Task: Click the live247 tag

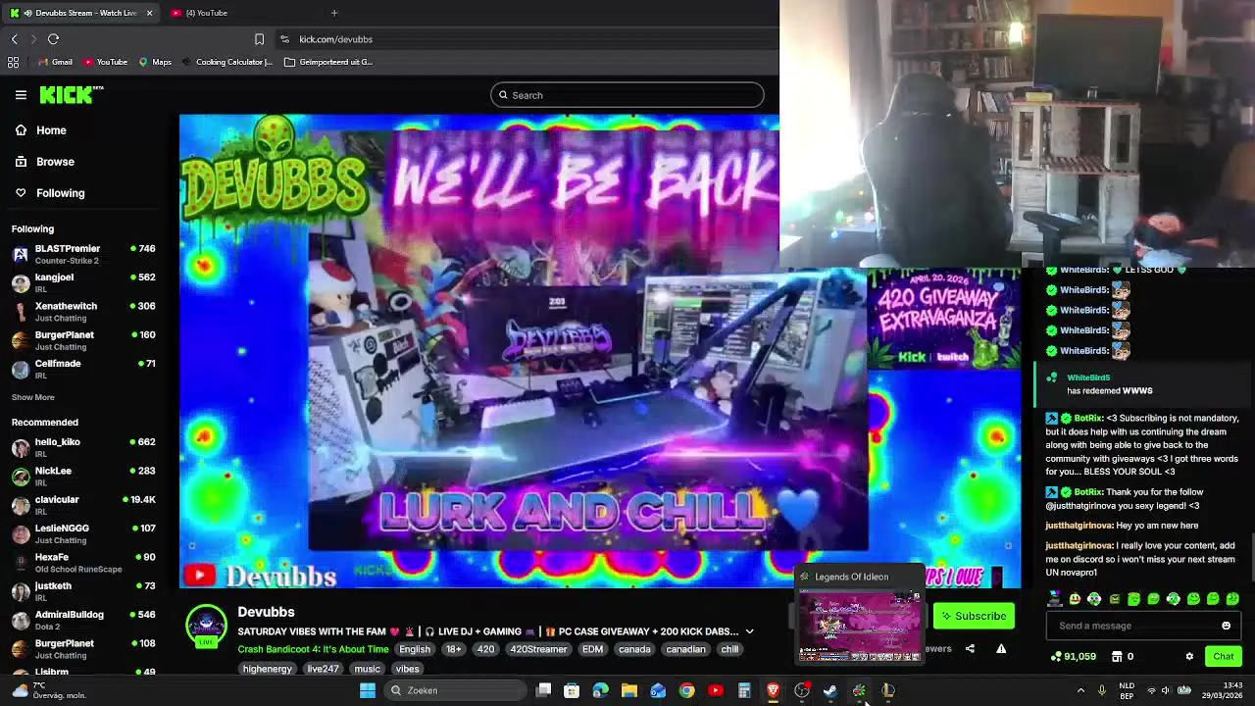Action: [323, 669]
